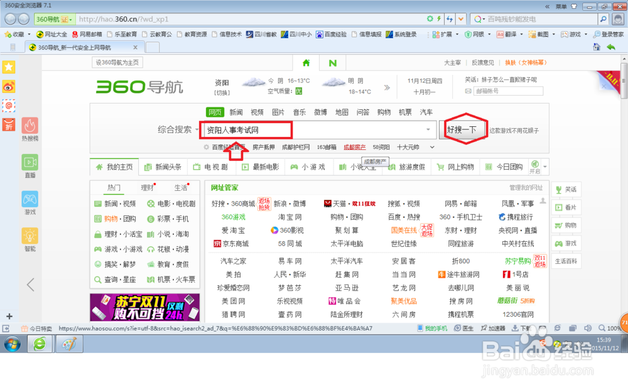Expand the weather forecast double chevron

(387, 87)
